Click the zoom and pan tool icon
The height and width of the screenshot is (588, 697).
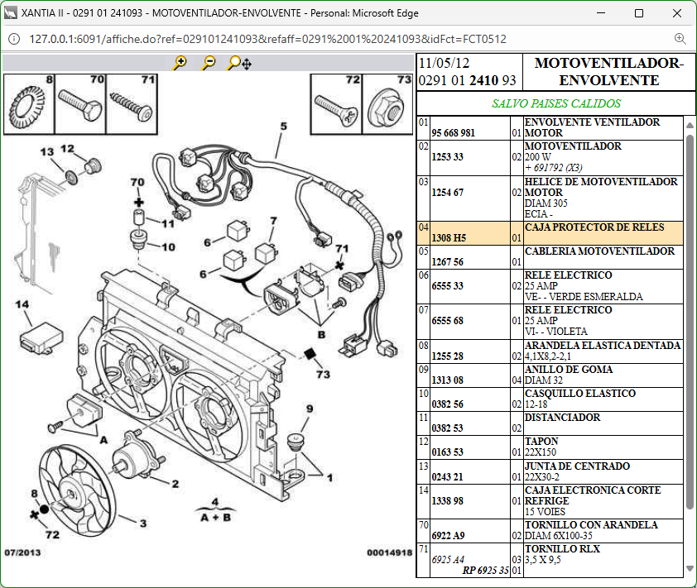(x=239, y=63)
